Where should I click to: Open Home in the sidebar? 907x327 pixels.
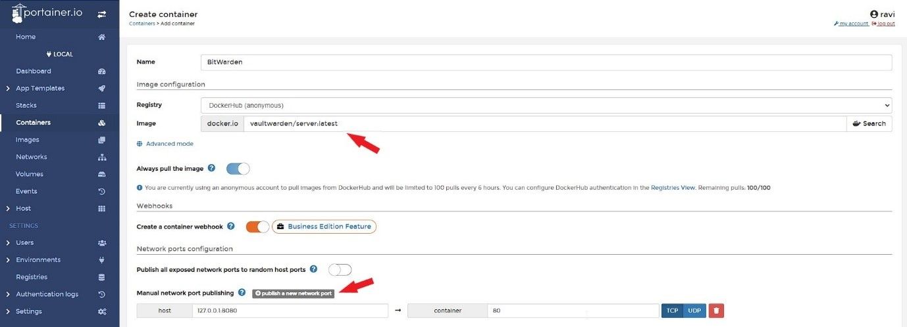point(26,37)
